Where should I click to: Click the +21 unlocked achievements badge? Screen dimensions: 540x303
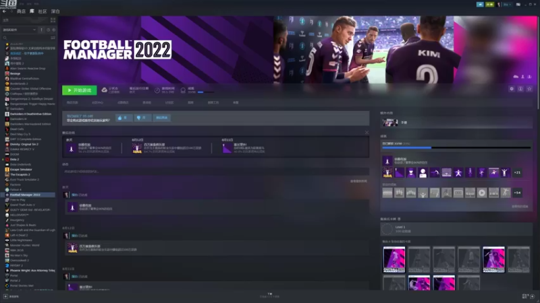[x=517, y=172]
